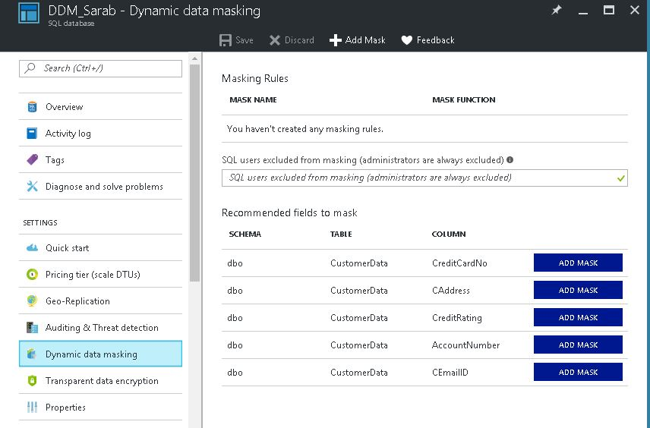
Task: Click the Diagnose wrench icon
Action: coord(32,187)
